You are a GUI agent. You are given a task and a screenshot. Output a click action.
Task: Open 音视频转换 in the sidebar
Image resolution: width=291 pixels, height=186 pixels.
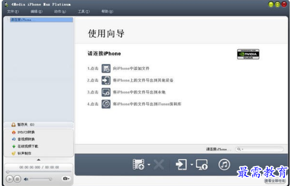pos(26,139)
